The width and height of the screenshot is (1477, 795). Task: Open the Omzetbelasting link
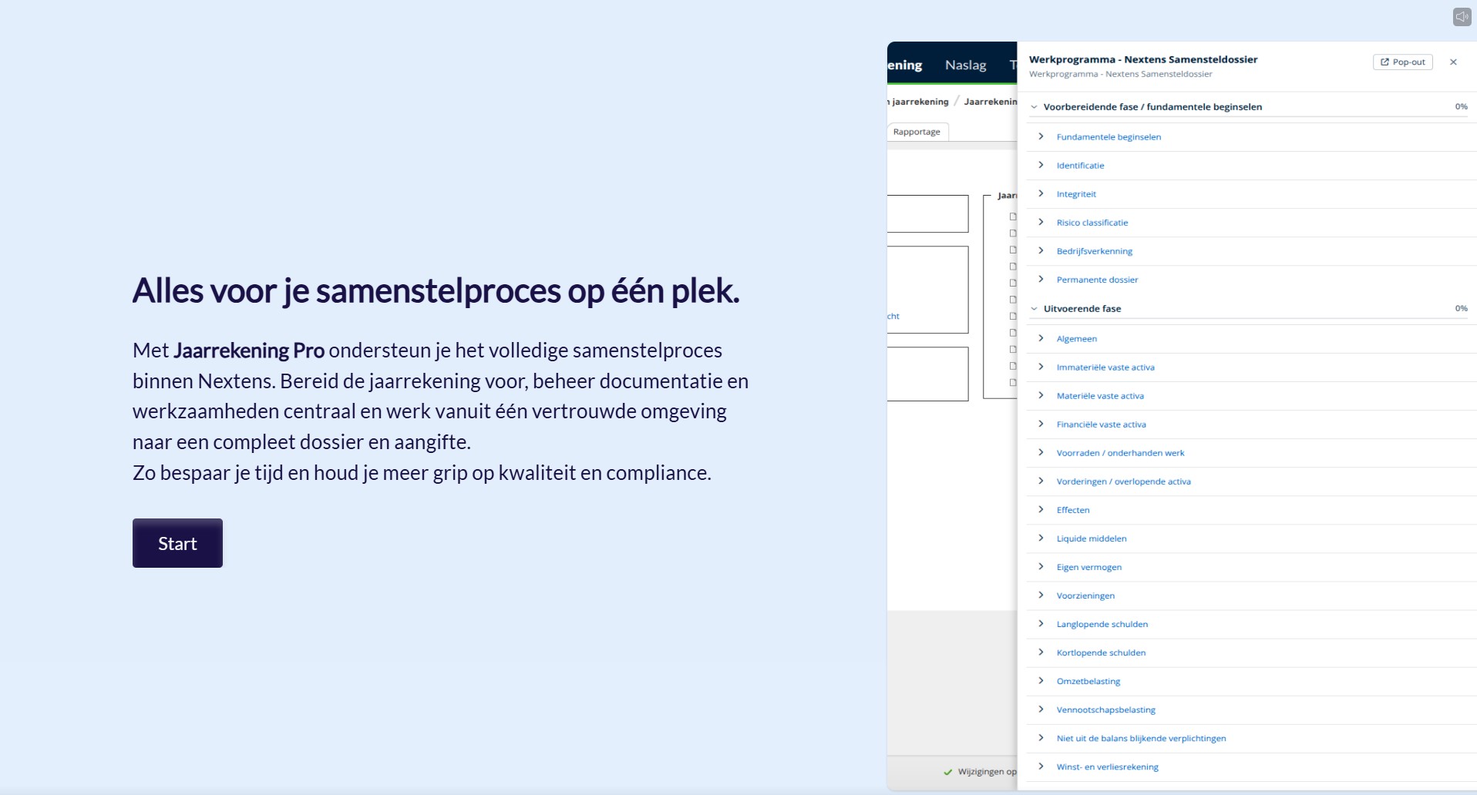click(x=1088, y=681)
